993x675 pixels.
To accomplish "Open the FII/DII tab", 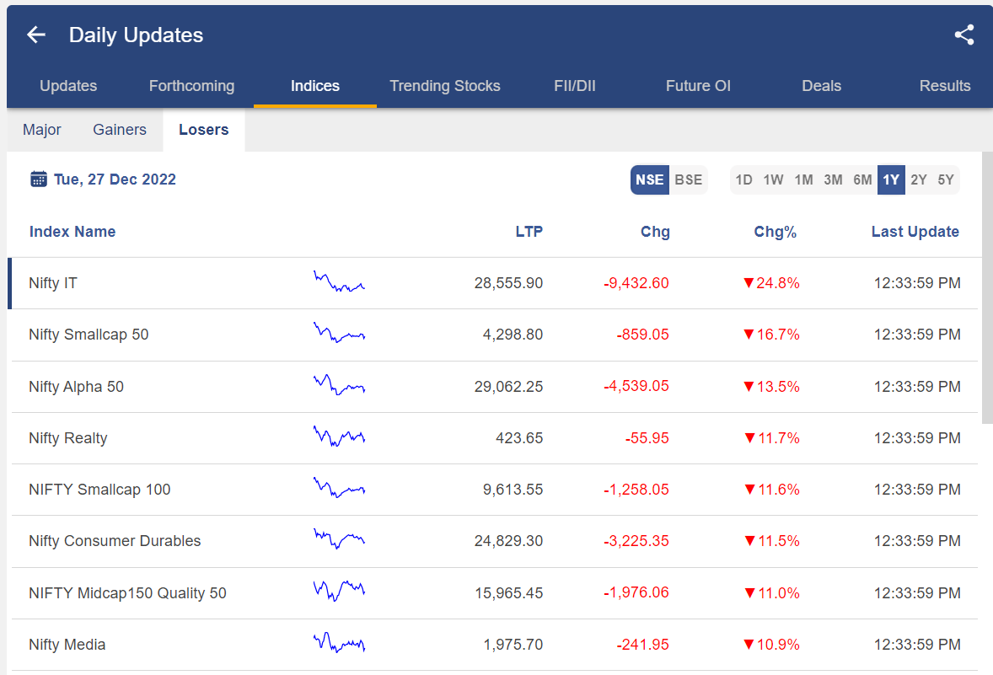I will click(575, 86).
